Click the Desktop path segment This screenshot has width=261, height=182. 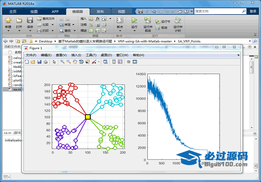(x=45, y=41)
